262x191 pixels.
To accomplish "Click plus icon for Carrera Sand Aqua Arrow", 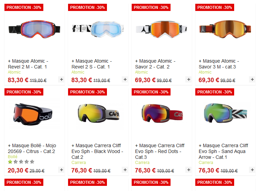I will pyautogui.click(x=252, y=170).
